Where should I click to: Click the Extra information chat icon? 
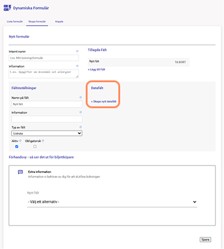pyautogui.click(x=21, y=172)
